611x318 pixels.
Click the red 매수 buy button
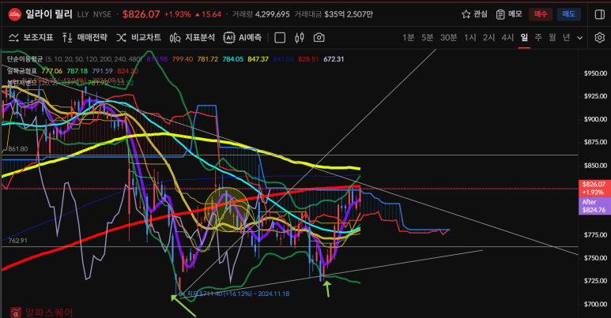[x=541, y=14]
